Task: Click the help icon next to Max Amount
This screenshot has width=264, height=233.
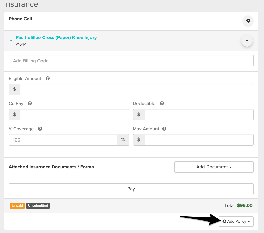Action: 164,129
